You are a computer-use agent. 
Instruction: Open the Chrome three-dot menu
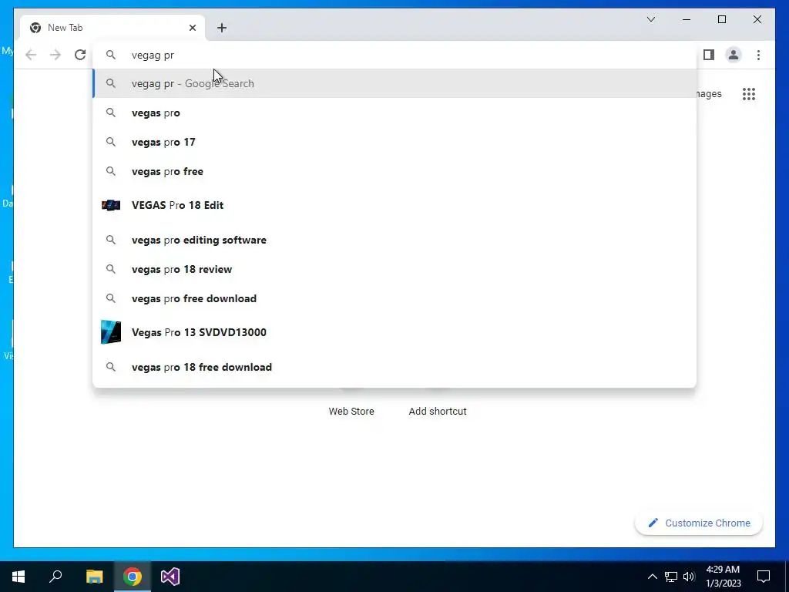tap(758, 55)
